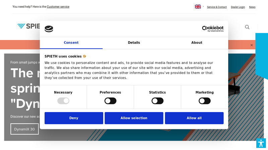The height and width of the screenshot is (150, 268).
Task: Click the SPIETH logo
Action: click(x=28, y=26)
